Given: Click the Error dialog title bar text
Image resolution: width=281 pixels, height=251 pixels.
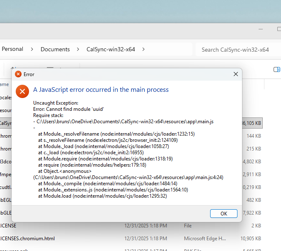Looking at the screenshot, I should click(29, 74).
